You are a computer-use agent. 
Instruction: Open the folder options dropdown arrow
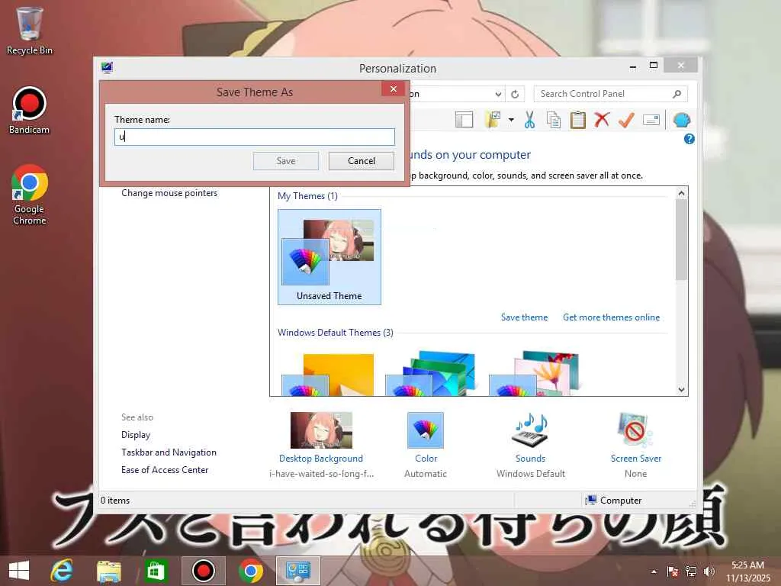(511, 120)
